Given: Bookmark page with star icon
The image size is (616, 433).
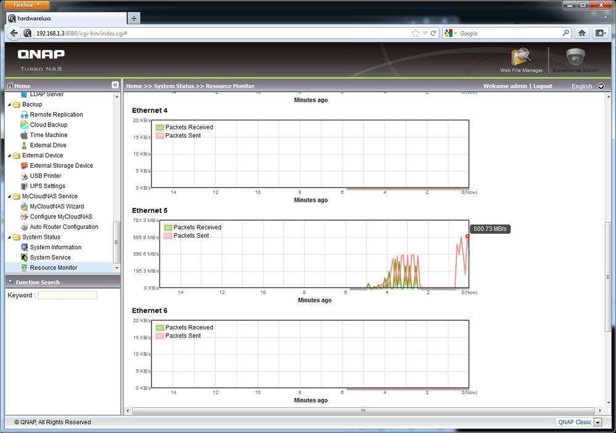Looking at the screenshot, I should 415,33.
